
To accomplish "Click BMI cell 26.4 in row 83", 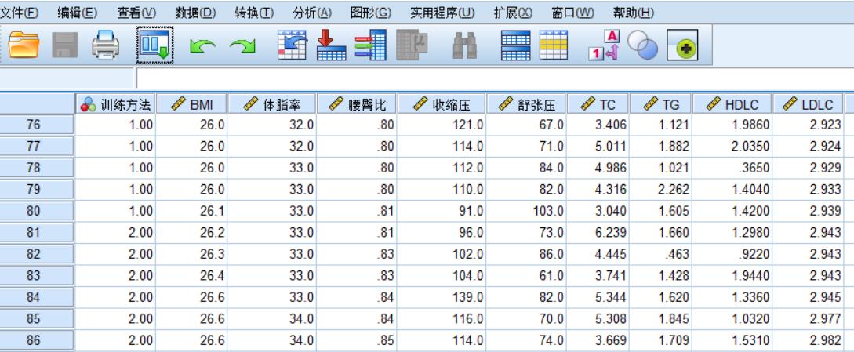I will tap(191, 276).
